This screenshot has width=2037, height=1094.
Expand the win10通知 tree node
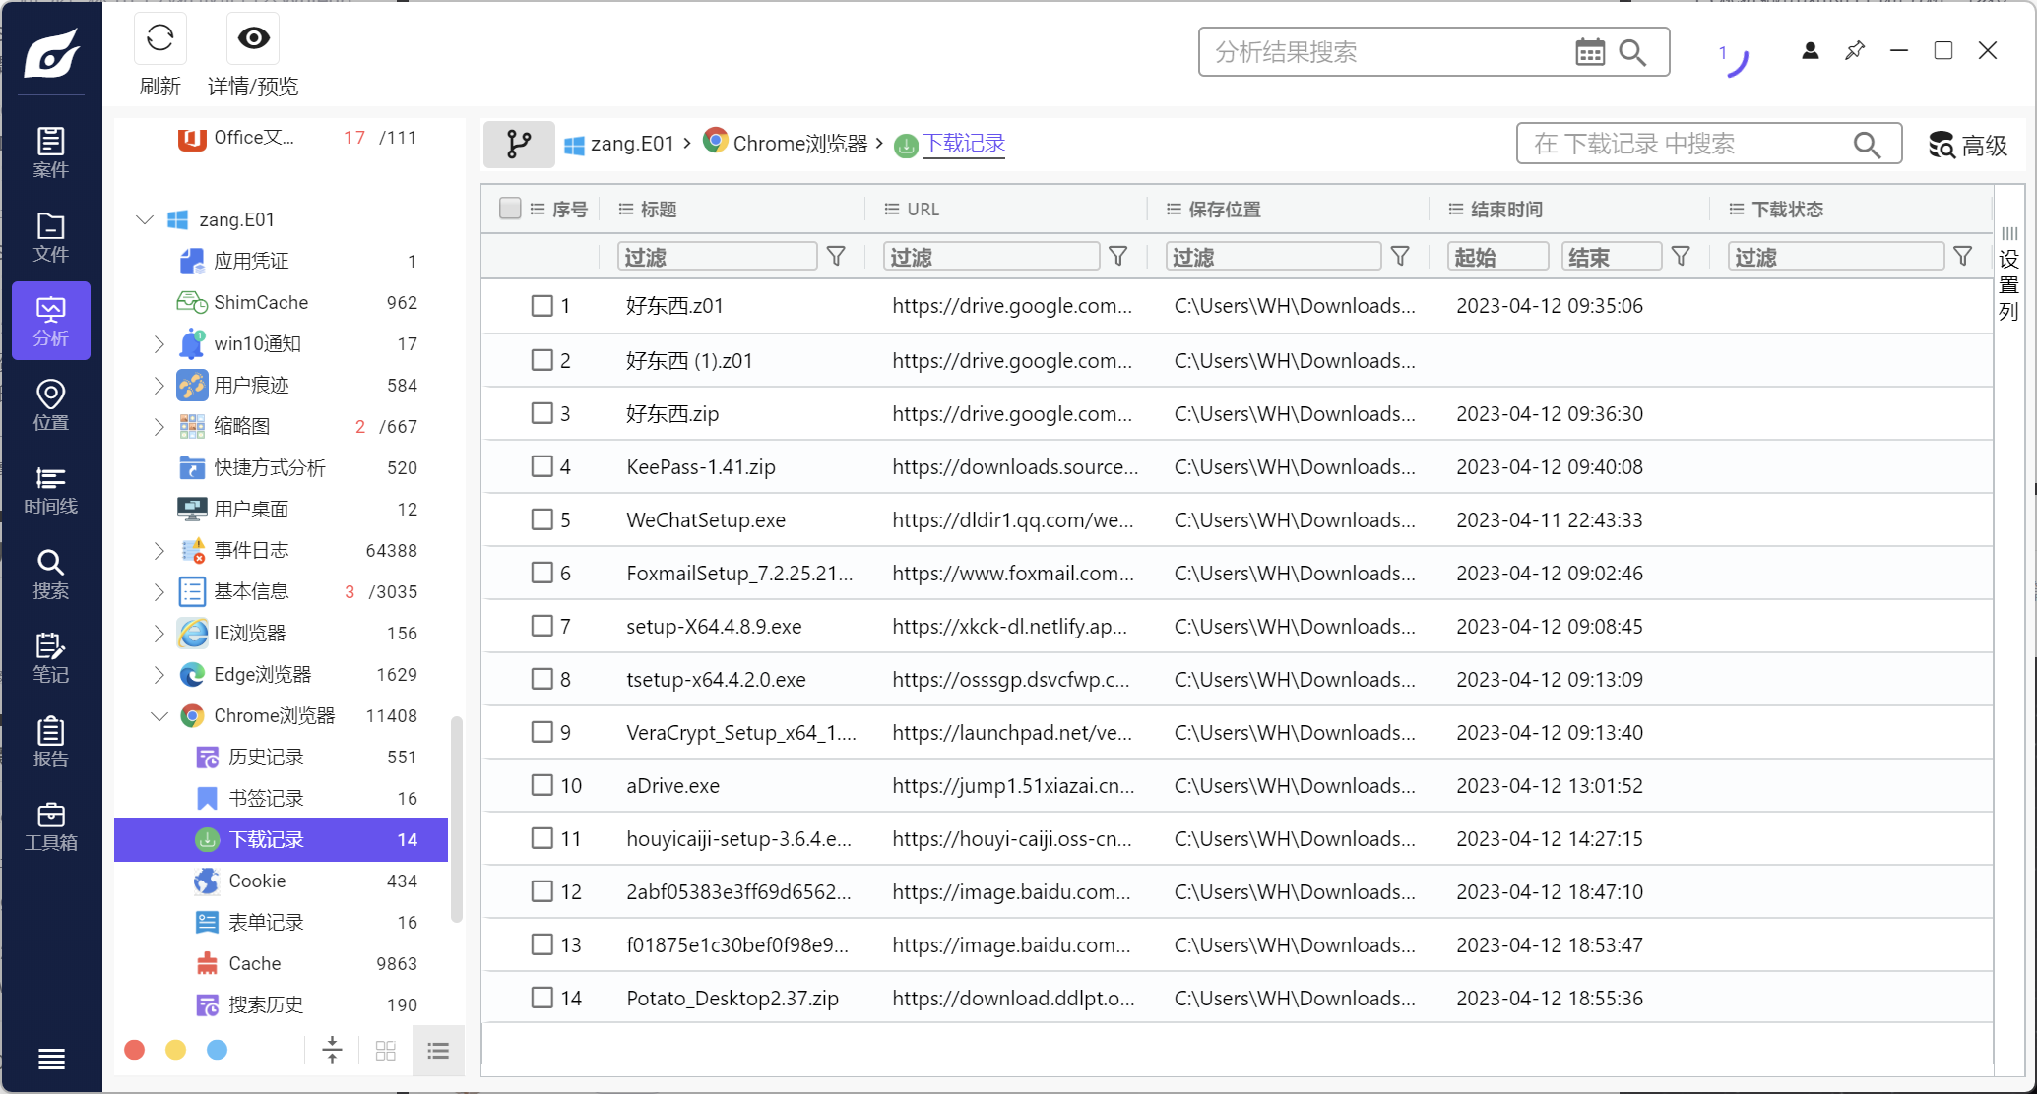pos(159,343)
